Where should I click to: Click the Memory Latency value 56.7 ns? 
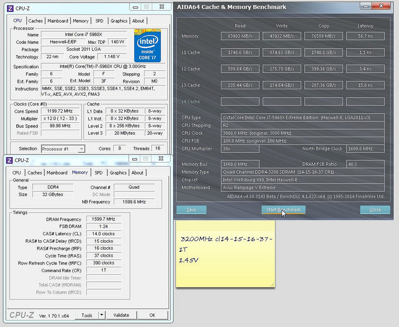365,36
